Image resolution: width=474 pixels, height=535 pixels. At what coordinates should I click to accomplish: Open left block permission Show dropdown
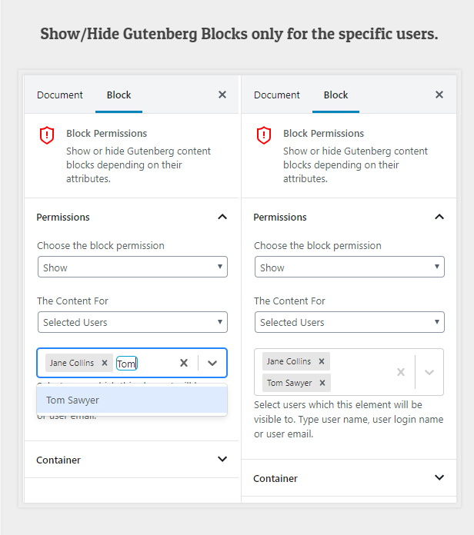(x=132, y=267)
